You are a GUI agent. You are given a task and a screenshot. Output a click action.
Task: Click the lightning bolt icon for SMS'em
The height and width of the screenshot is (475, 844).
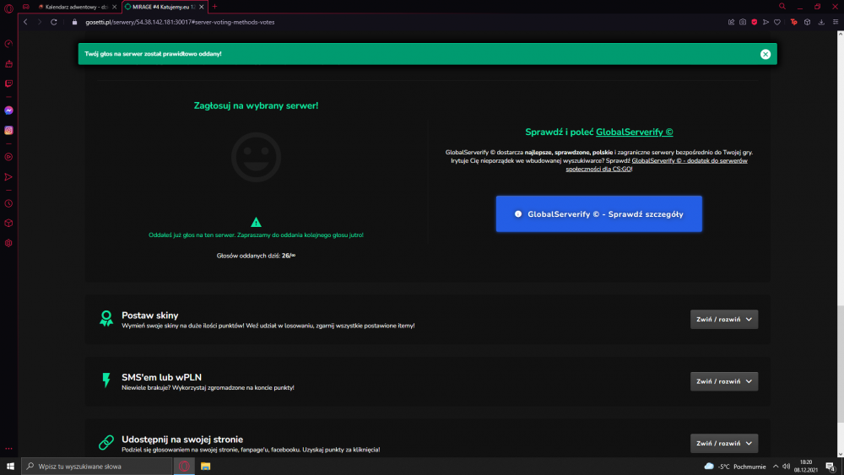[106, 381]
